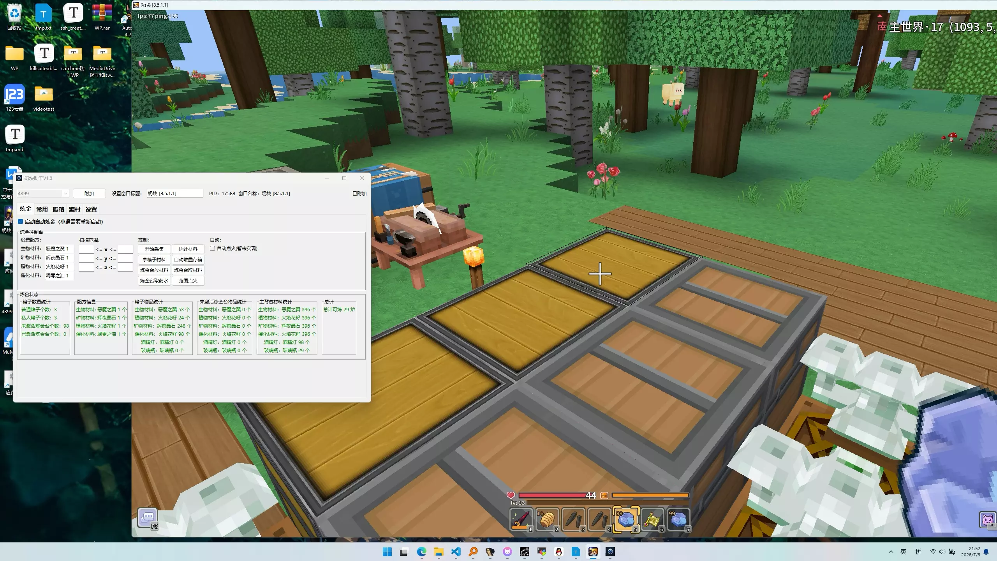Viewport: 997px width, 561px height.
Task: Click the 统计材料 button
Action: pos(188,249)
